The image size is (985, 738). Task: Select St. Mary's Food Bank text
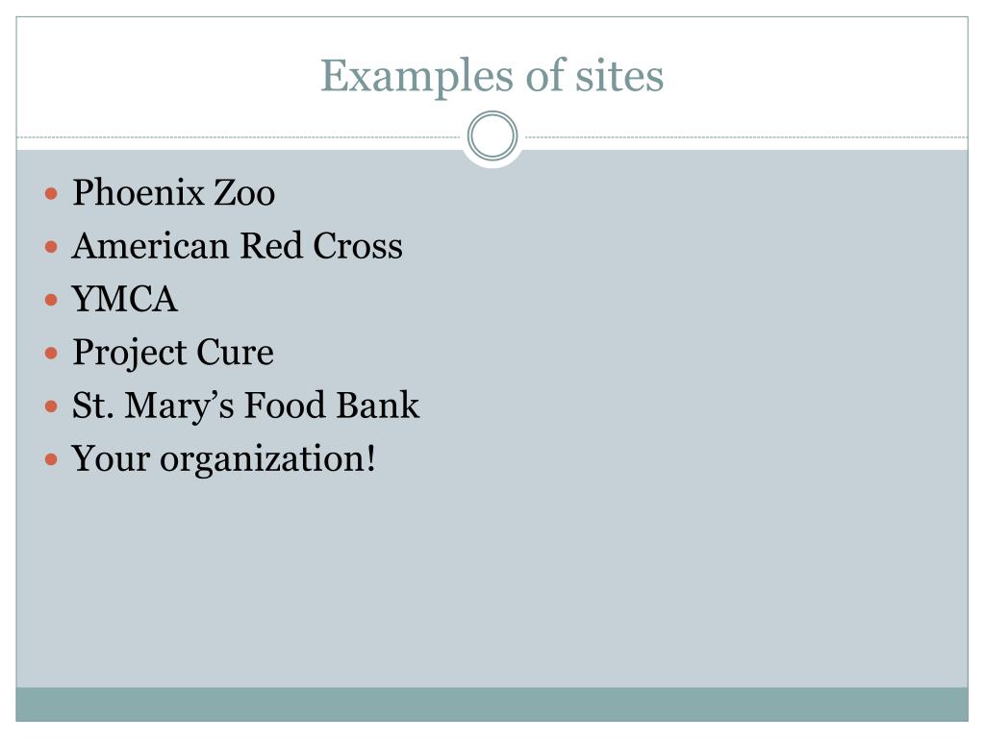point(245,406)
